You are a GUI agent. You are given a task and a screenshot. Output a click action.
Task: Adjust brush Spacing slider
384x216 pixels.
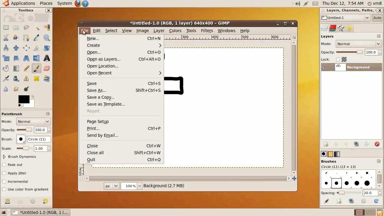click(349, 193)
